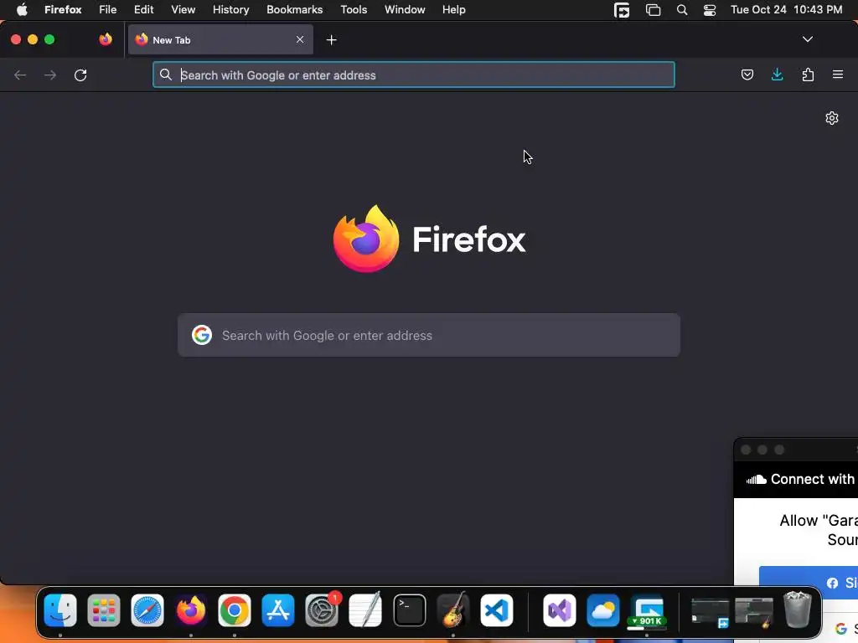858x643 pixels.
Task: Open the Window menu
Action: coord(405,10)
